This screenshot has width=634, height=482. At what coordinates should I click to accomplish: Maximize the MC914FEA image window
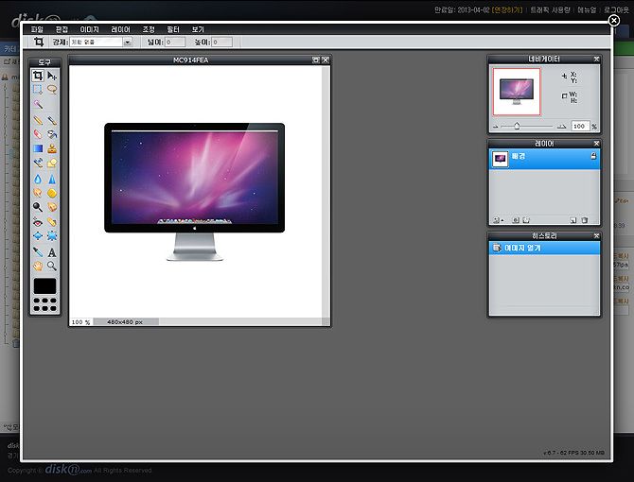[316, 60]
